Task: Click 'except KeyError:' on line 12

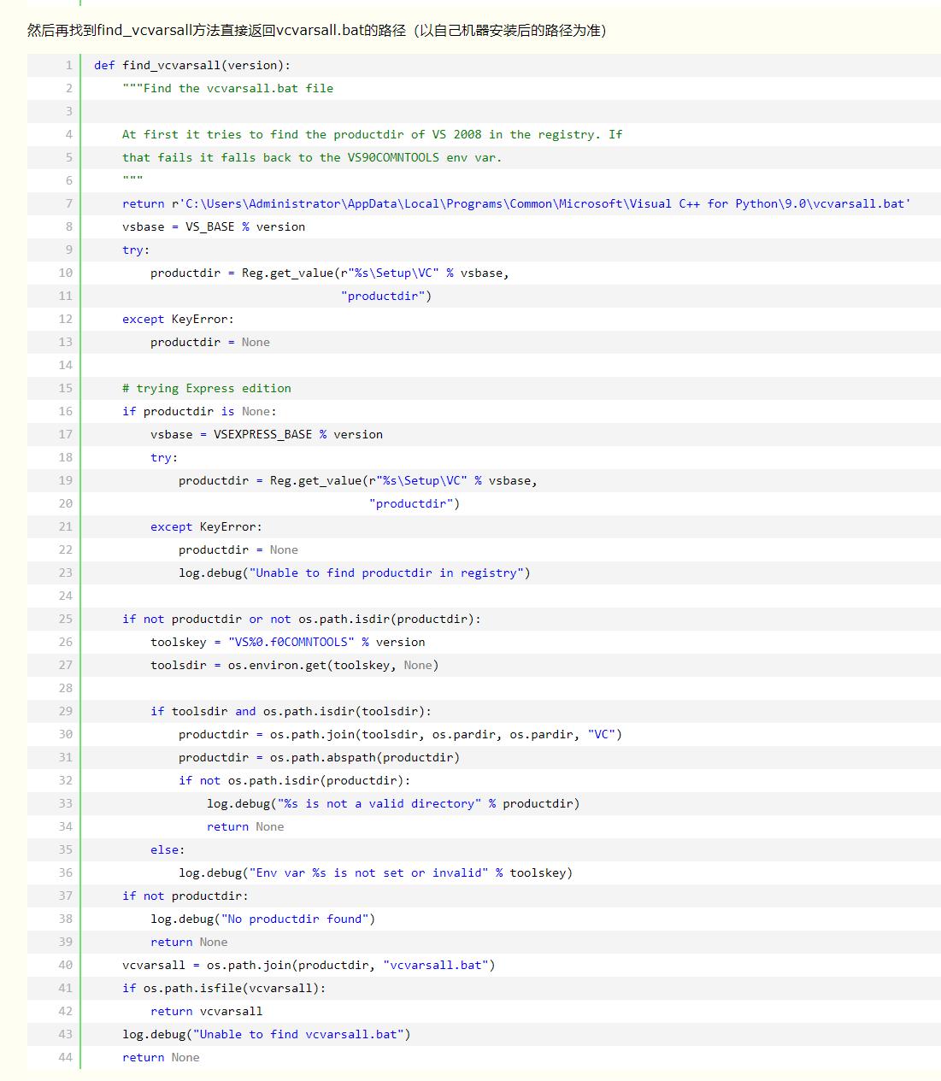Action: click(x=178, y=319)
